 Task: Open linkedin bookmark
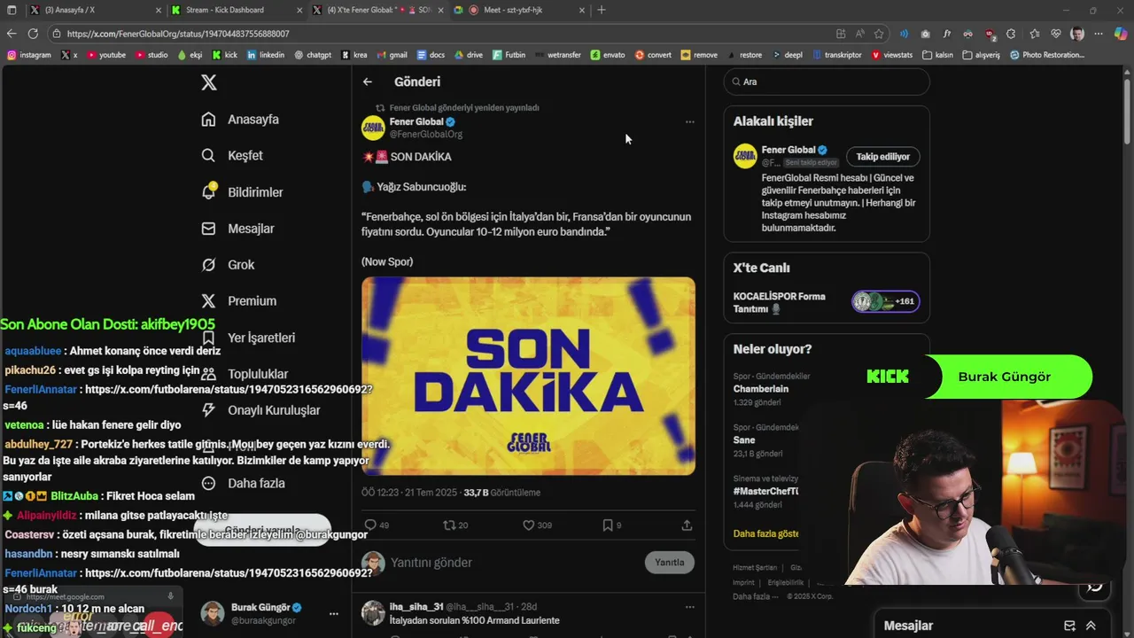point(266,55)
